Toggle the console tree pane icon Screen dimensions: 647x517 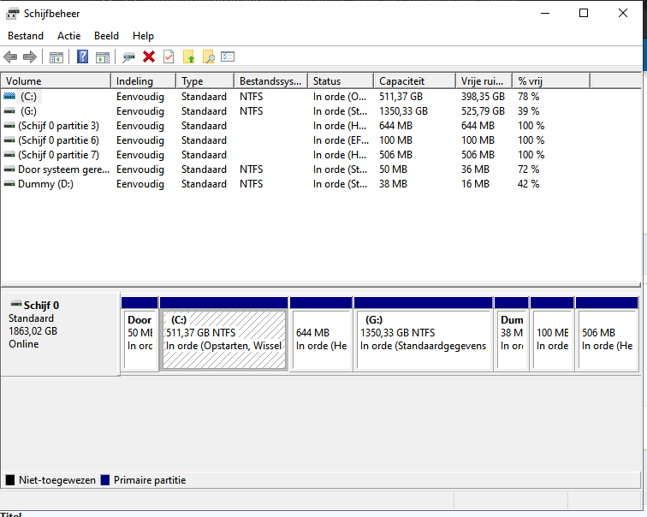pos(56,57)
